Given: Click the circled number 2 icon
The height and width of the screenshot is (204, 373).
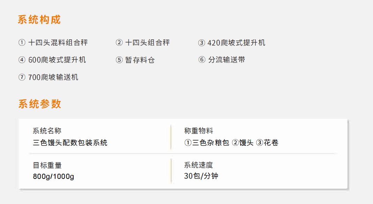Looking at the screenshot, I should tap(119, 43).
